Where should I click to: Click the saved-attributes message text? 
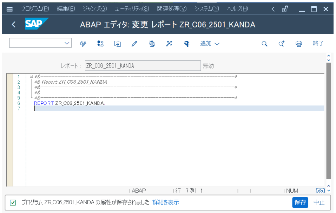85,202
